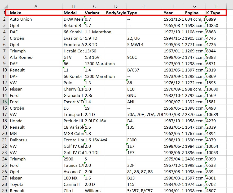Select the 'Alfa Romeo' cell
The image size is (233, 193).
[x=36, y=57]
